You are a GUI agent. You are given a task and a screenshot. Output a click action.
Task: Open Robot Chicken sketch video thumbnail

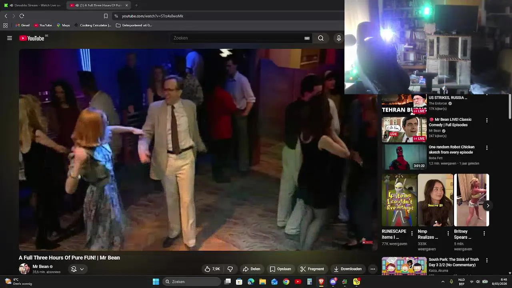(x=404, y=157)
